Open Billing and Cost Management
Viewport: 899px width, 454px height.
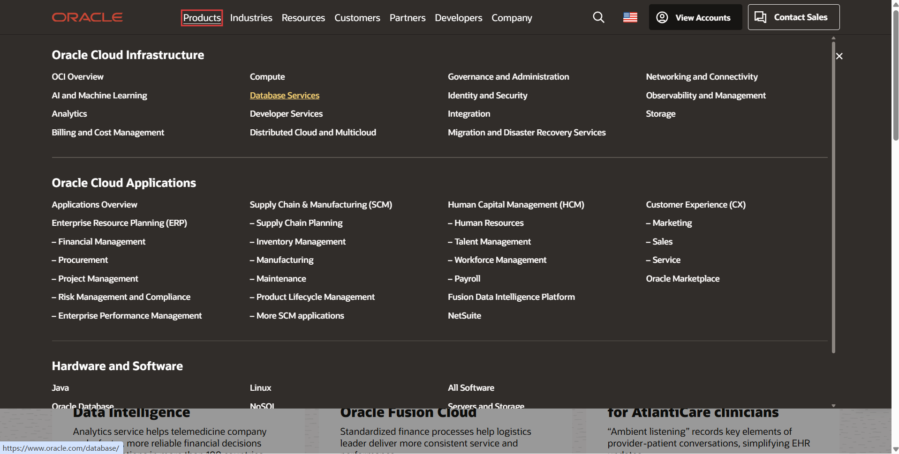[x=108, y=133]
